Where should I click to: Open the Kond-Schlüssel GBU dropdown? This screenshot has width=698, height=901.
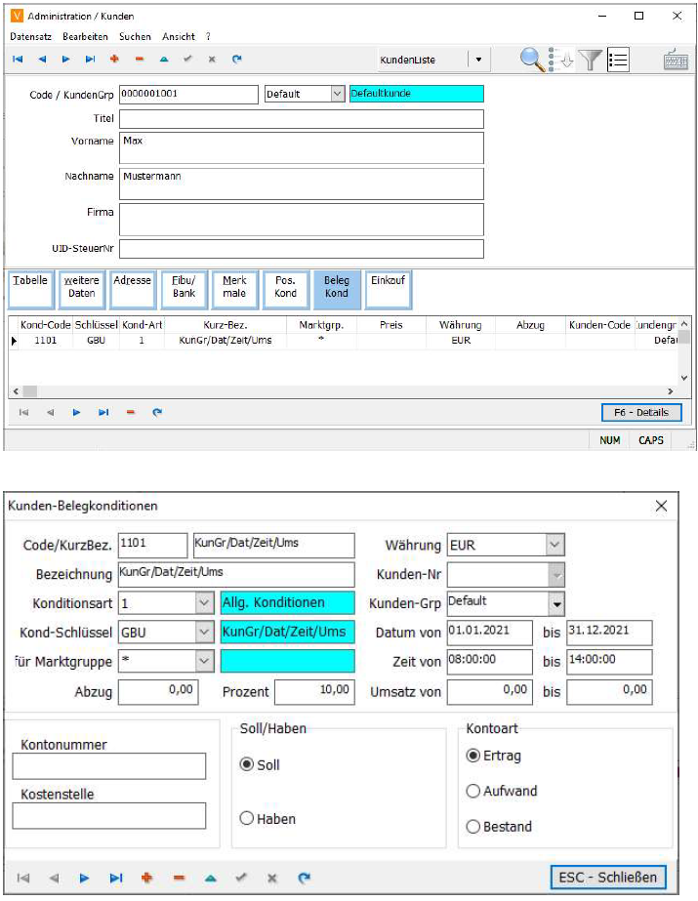(203, 633)
